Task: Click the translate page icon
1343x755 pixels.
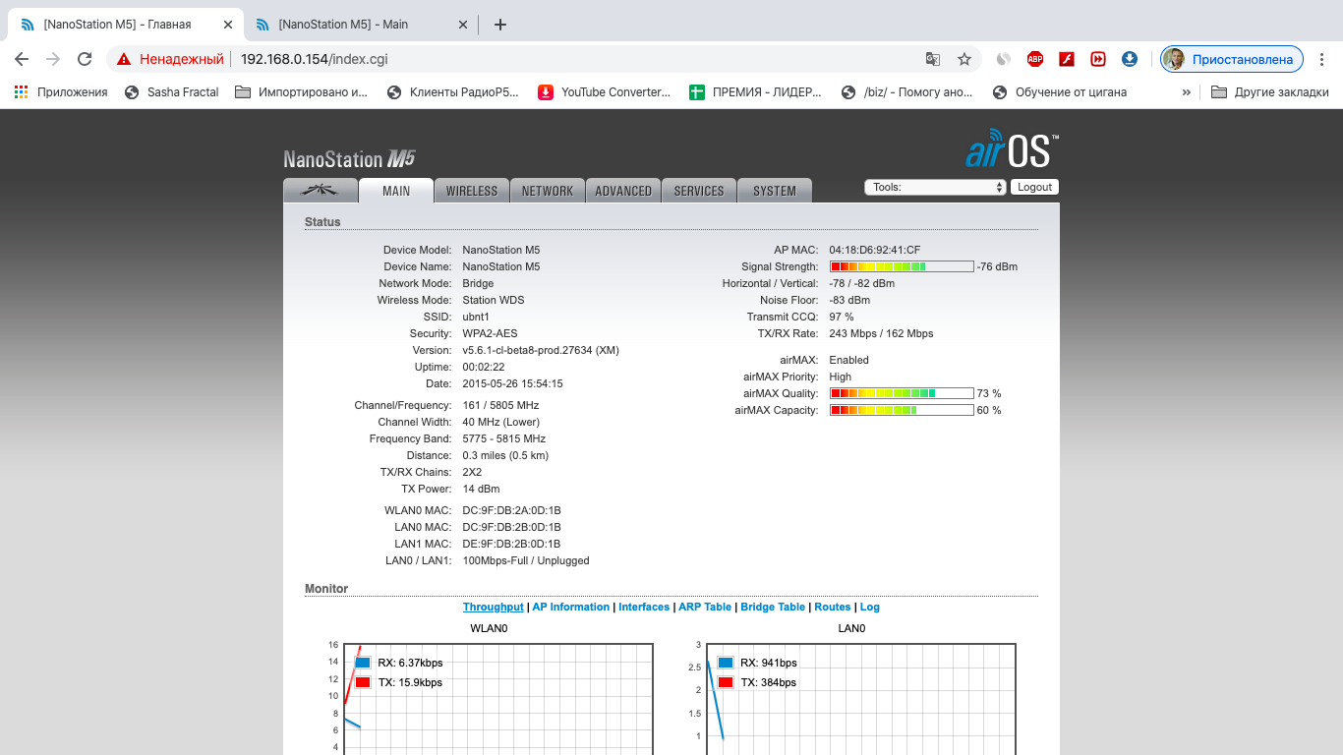Action: point(933,59)
